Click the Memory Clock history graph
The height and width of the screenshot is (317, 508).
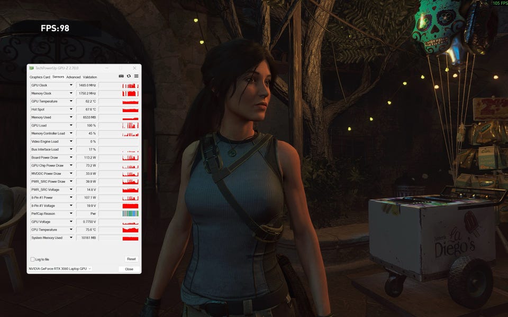(119, 93)
